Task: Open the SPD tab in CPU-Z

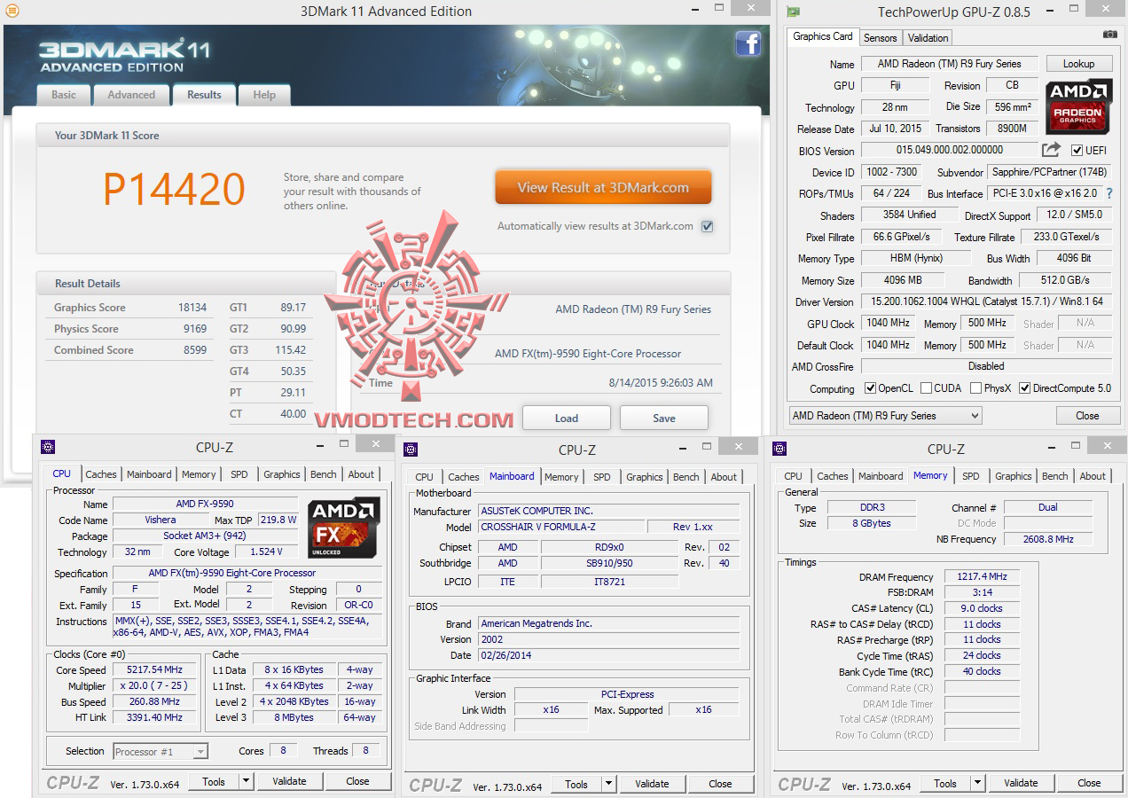Action: pyautogui.click(x=239, y=474)
